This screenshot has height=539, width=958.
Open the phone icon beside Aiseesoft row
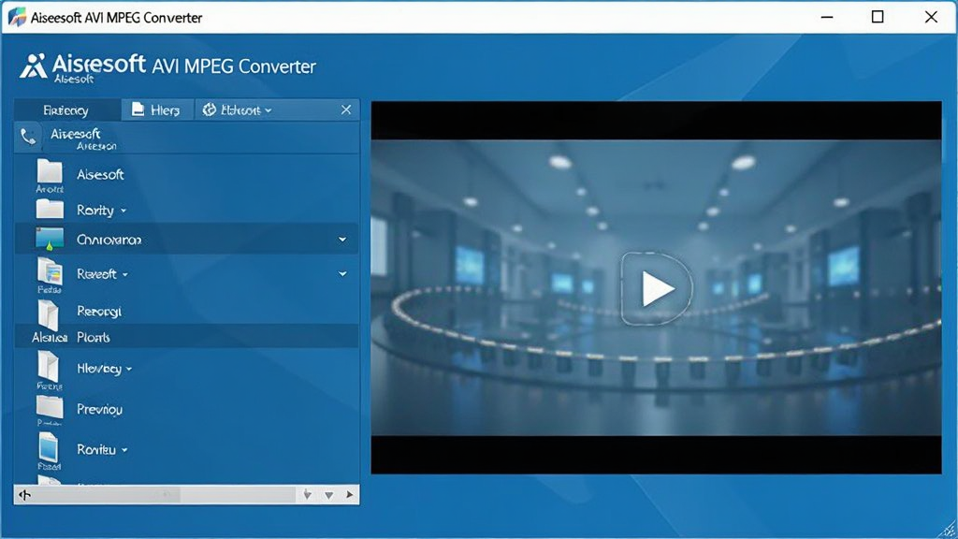(x=28, y=137)
